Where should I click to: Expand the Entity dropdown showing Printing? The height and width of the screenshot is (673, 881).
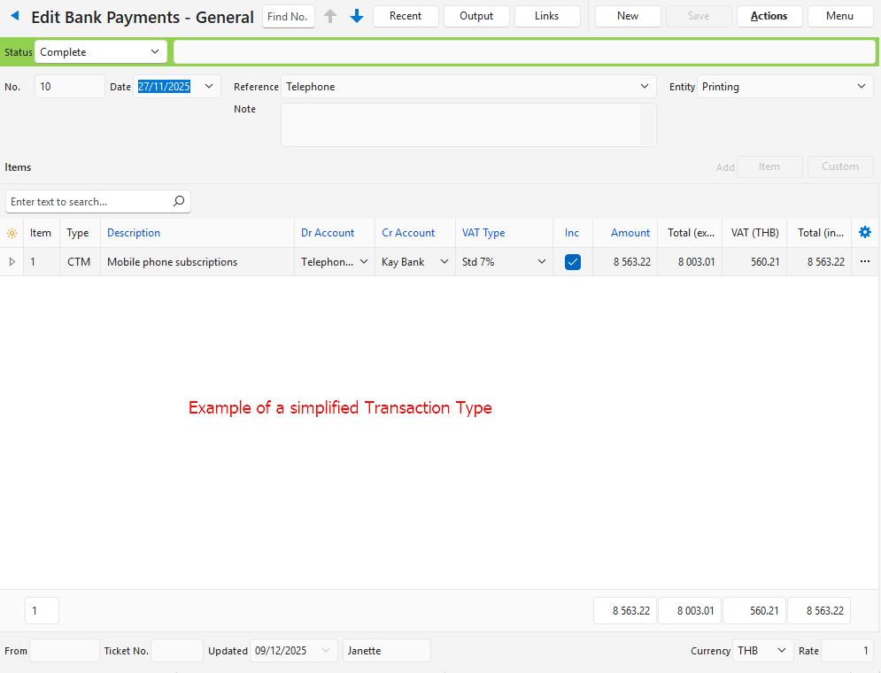pos(862,87)
